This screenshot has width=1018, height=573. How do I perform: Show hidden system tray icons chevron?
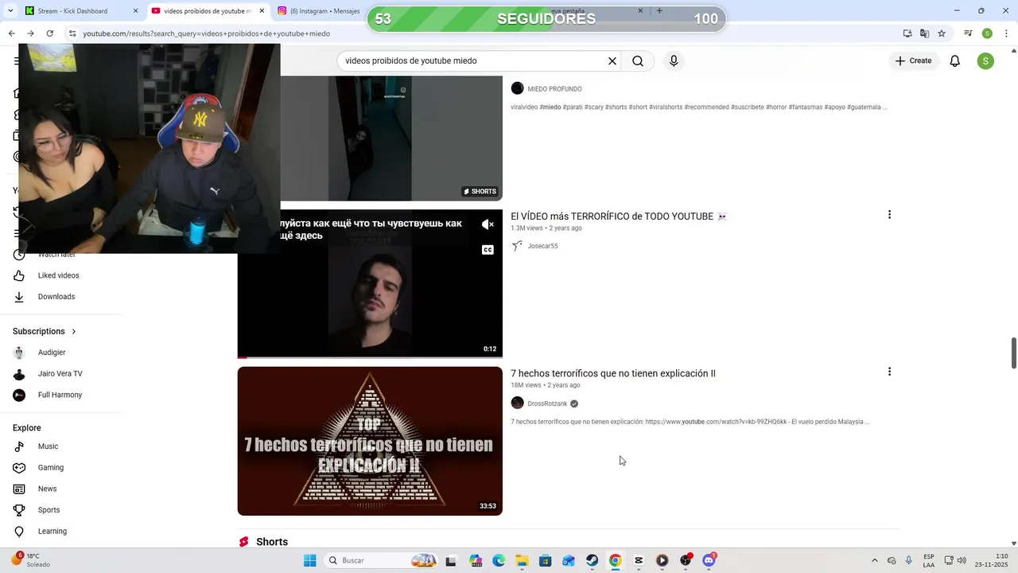point(875,560)
